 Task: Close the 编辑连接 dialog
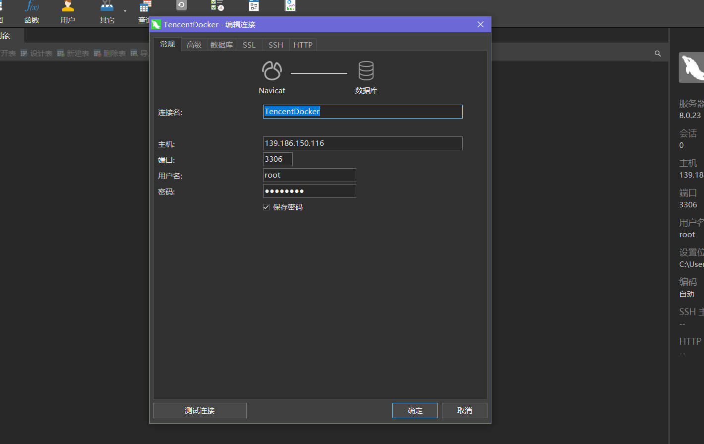pyautogui.click(x=481, y=24)
